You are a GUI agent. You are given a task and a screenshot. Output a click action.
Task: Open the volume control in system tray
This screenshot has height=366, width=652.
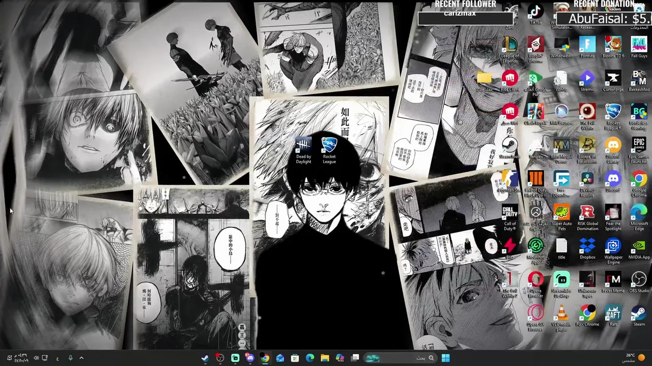(x=36, y=358)
